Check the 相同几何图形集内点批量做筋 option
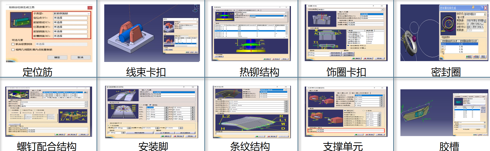Viewport: 490px width, 151px height. [x=13, y=50]
